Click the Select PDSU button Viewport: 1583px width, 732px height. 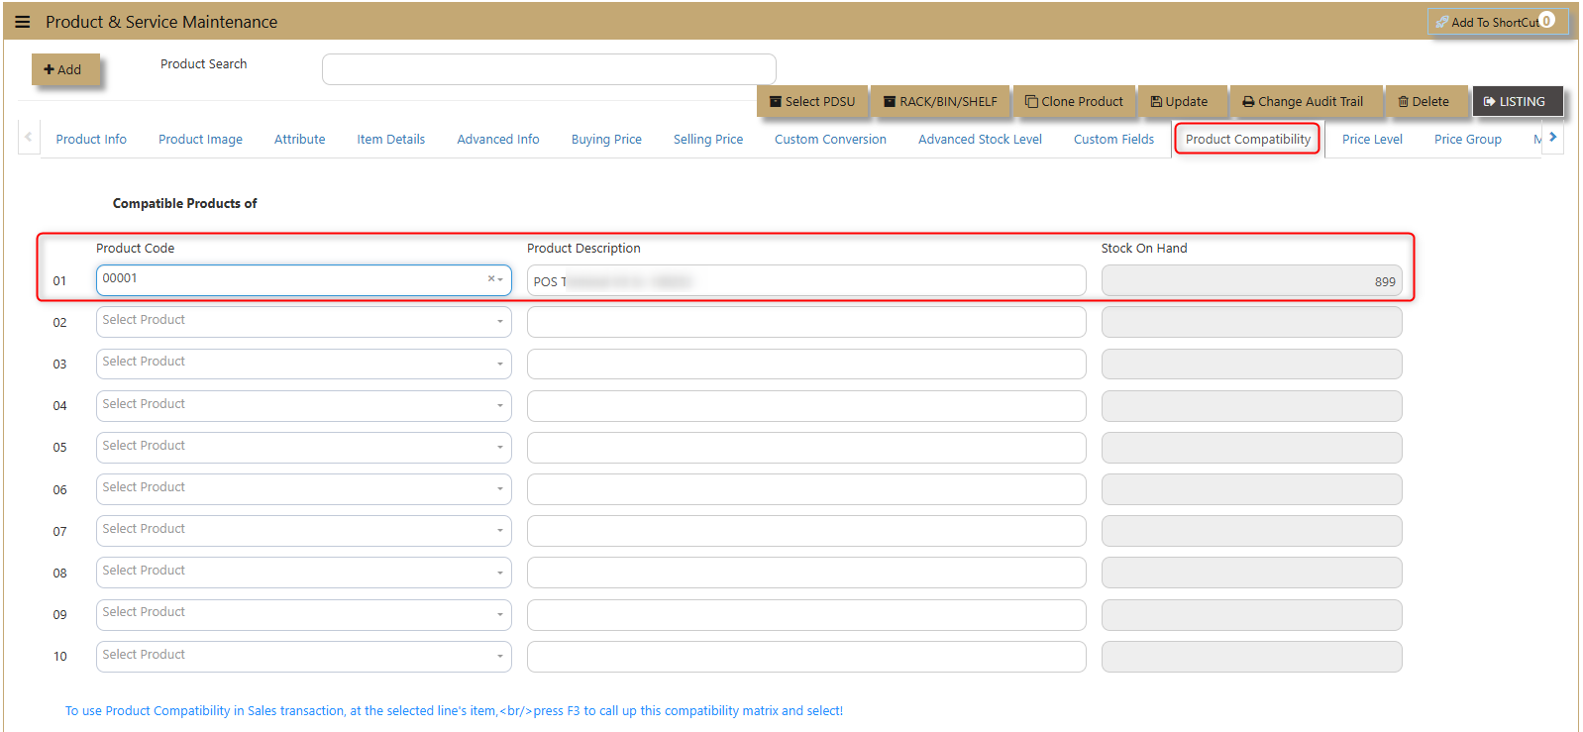pos(812,101)
